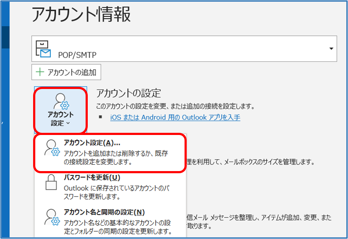Choose パスワードを更新(U) menu entry
This screenshot has width=348, height=239.
coord(110,187)
